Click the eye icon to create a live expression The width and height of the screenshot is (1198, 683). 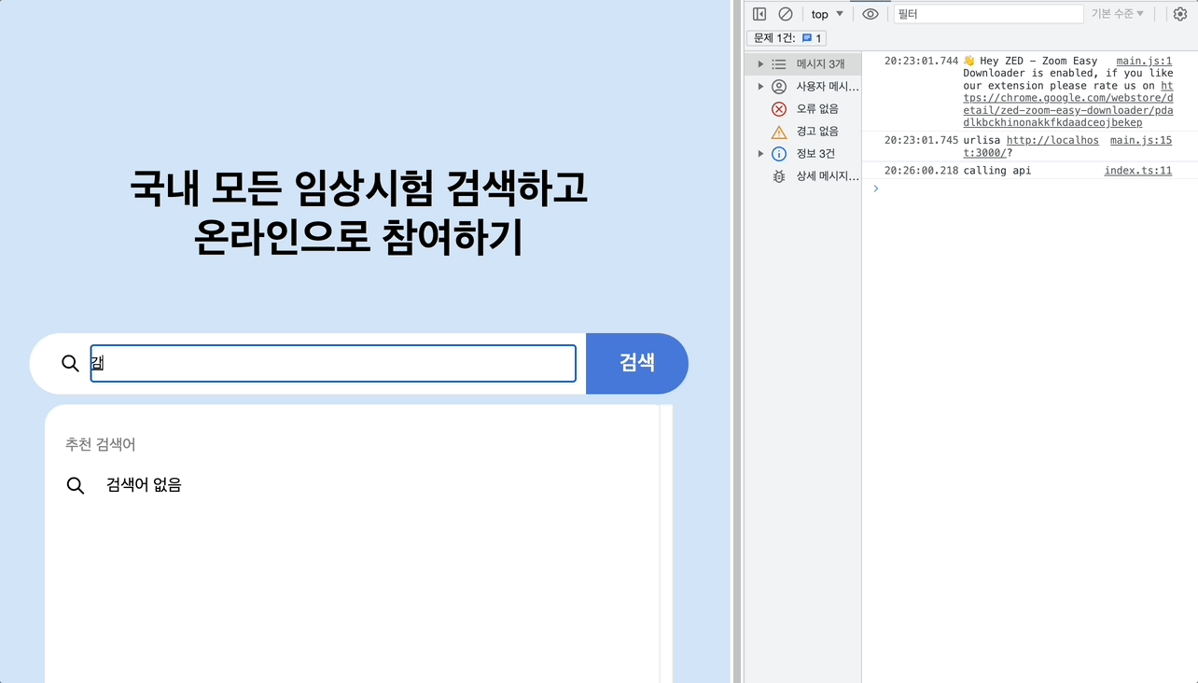(870, 13)
